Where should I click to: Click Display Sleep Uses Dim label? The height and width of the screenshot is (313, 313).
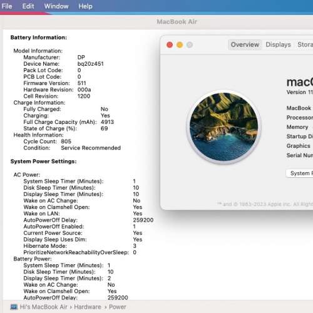click(x=55, y=239)
